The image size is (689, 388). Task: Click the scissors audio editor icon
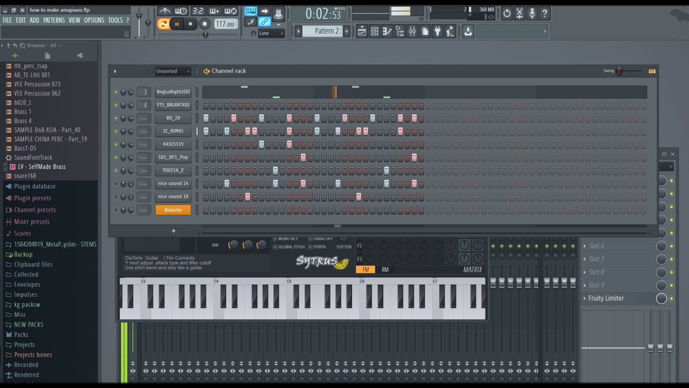pos(519,13)
